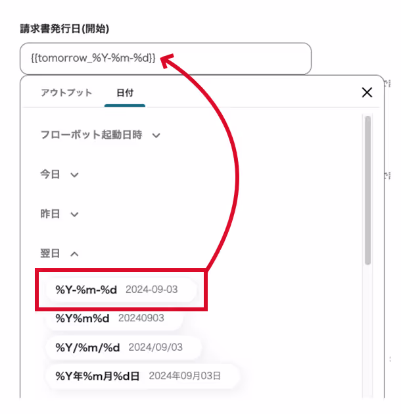401x414 pixels.
Task: Pick the %Y年%m月%d日 format option
Action: coord(143,376)
